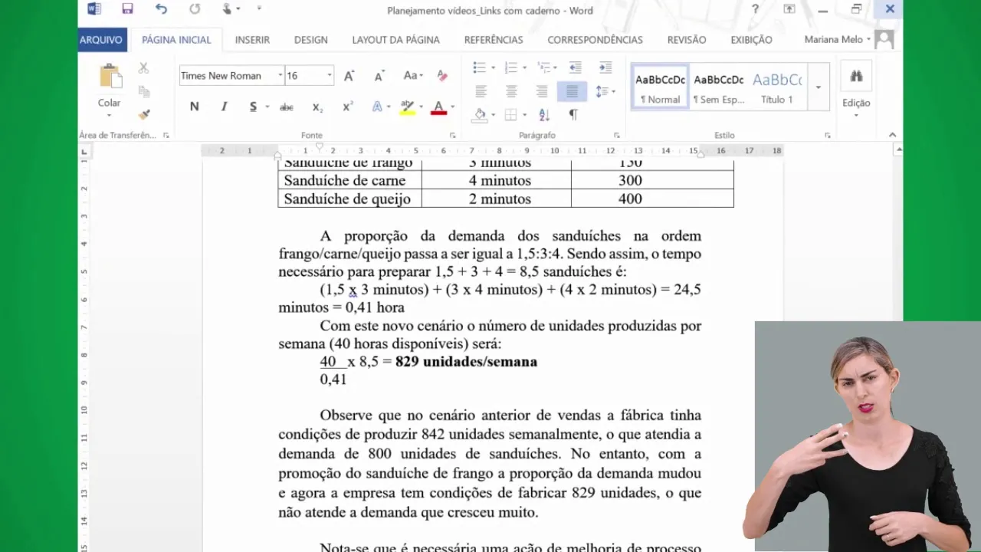The image size is (981, 552).
Task: Open touch/mouse mode button
Action: 228,9
